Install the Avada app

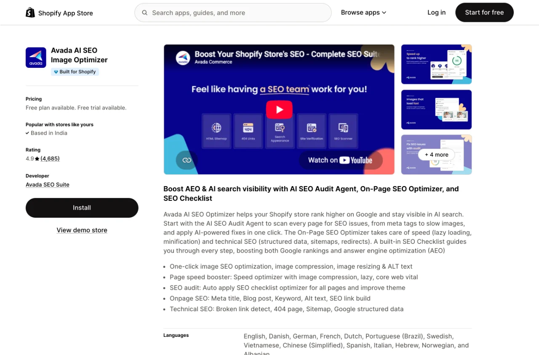click(x=82, y=208)
